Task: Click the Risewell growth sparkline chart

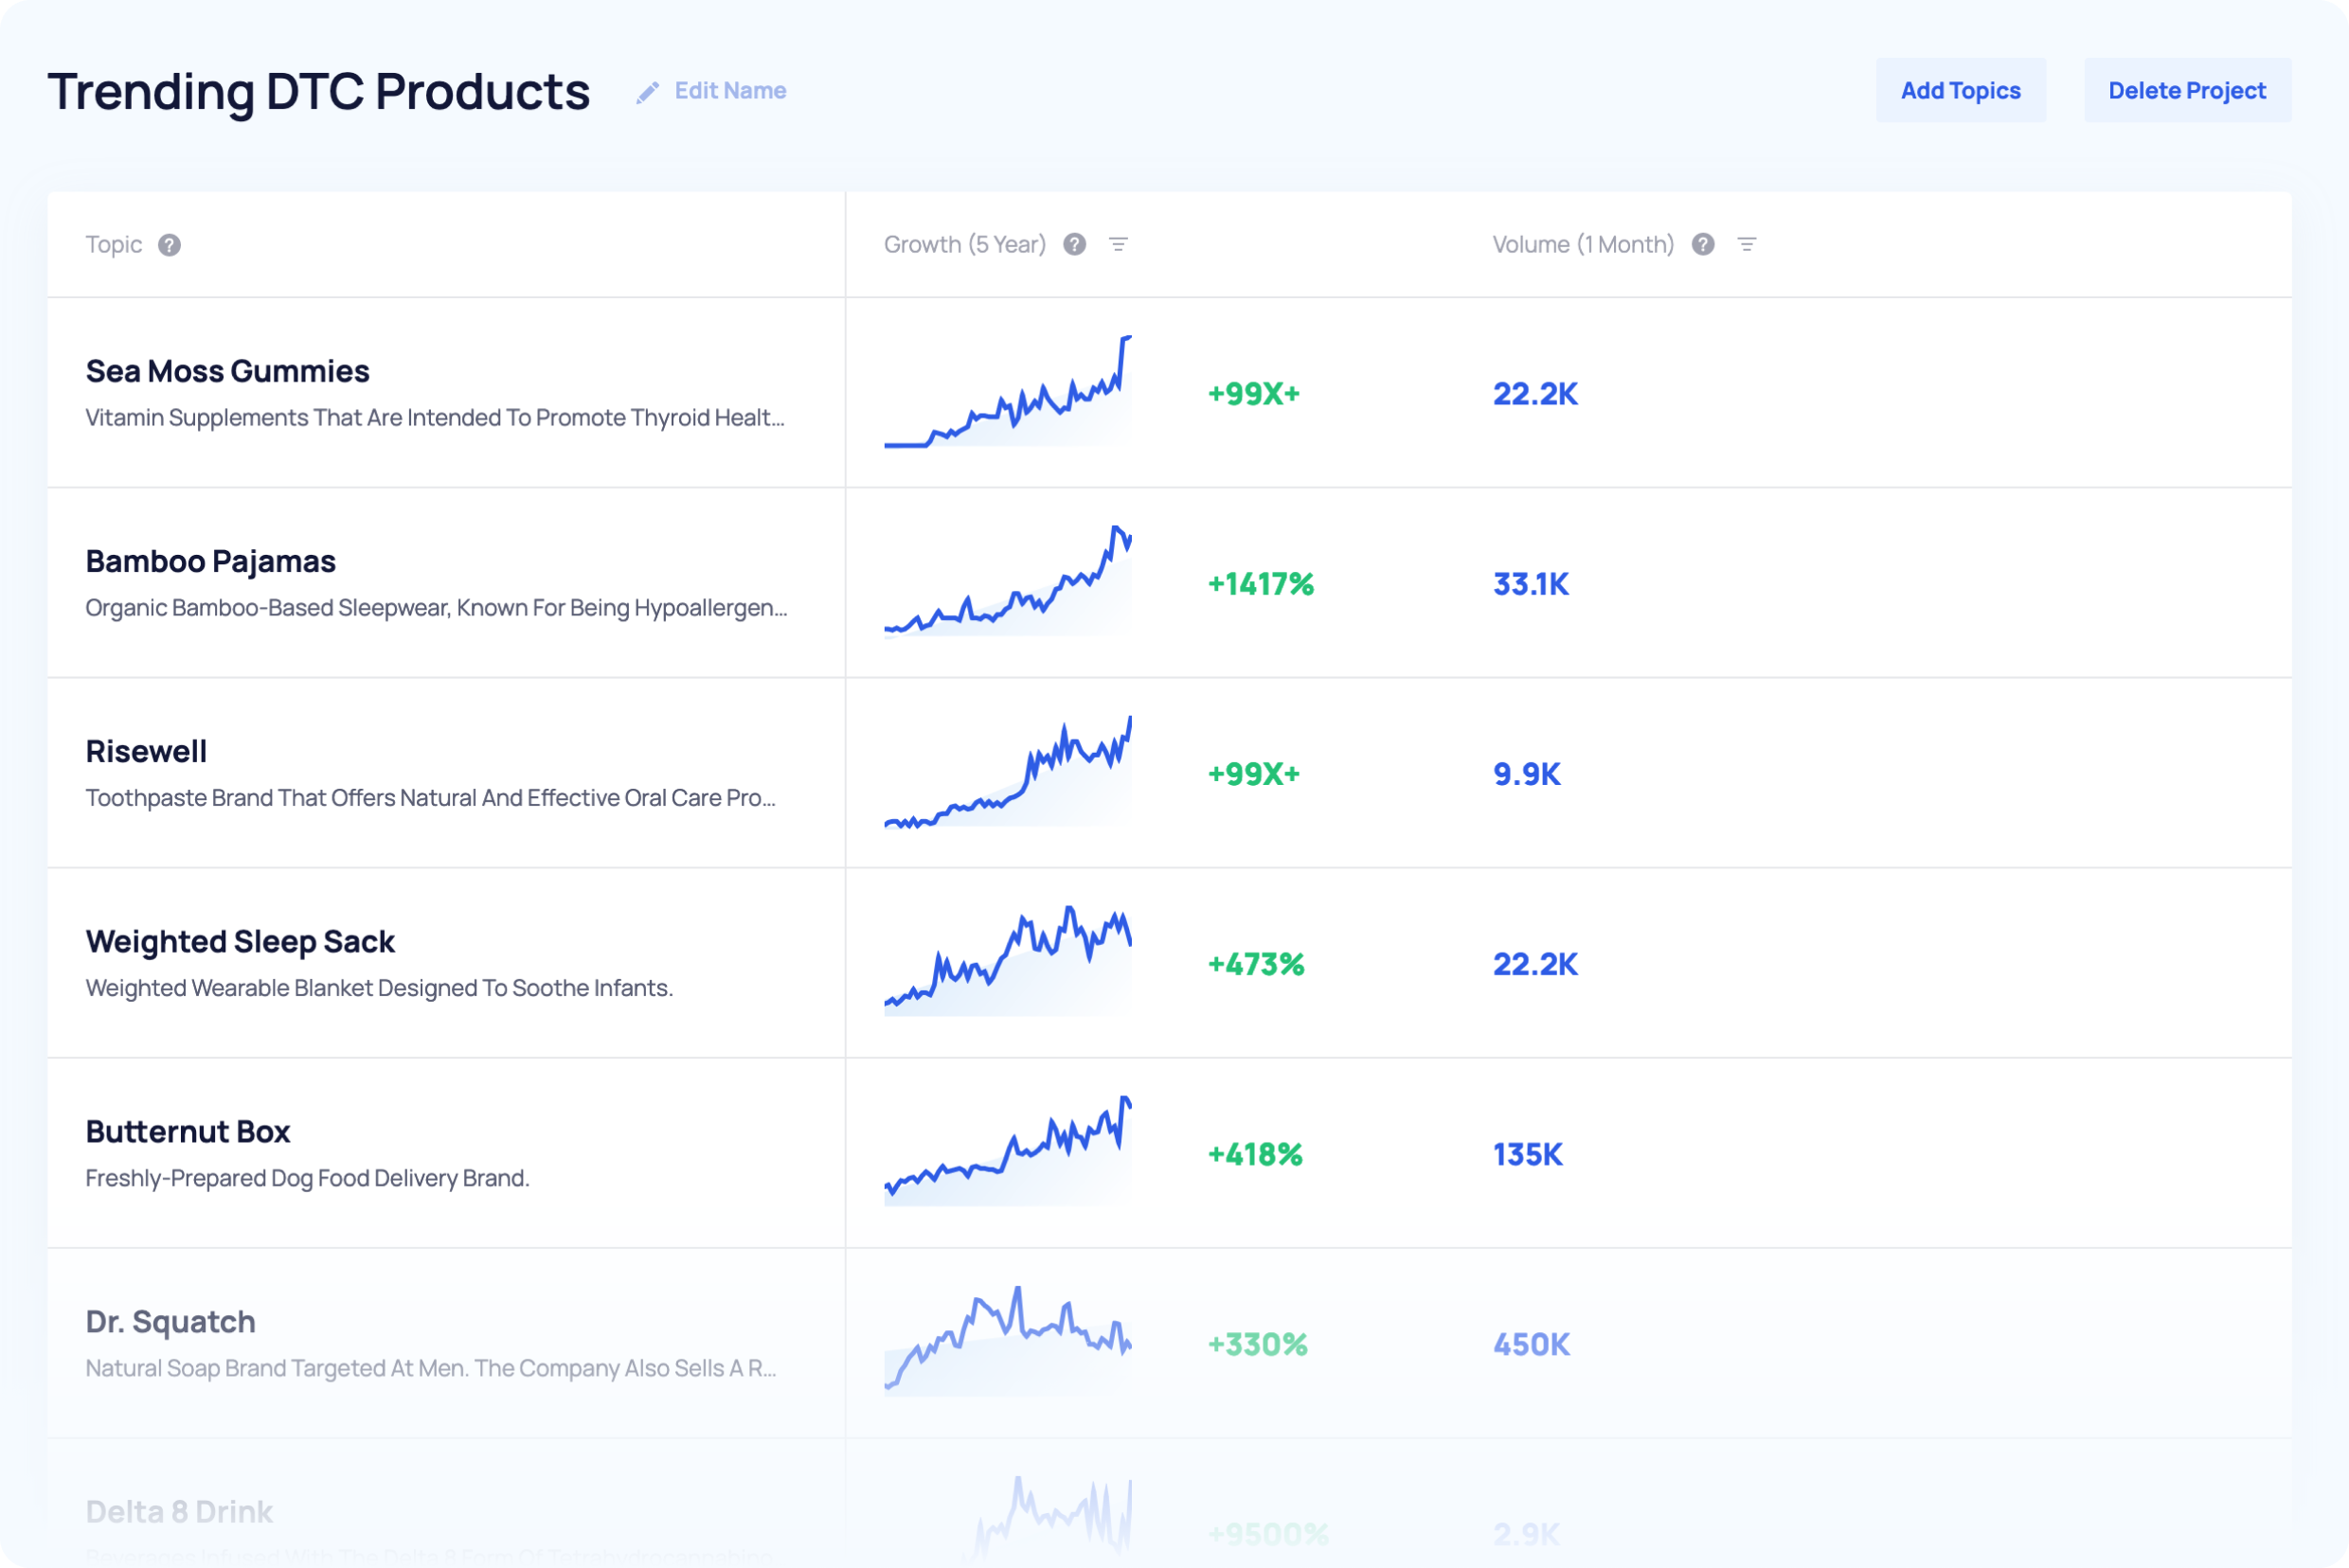Action: (x=1008, y=773)
